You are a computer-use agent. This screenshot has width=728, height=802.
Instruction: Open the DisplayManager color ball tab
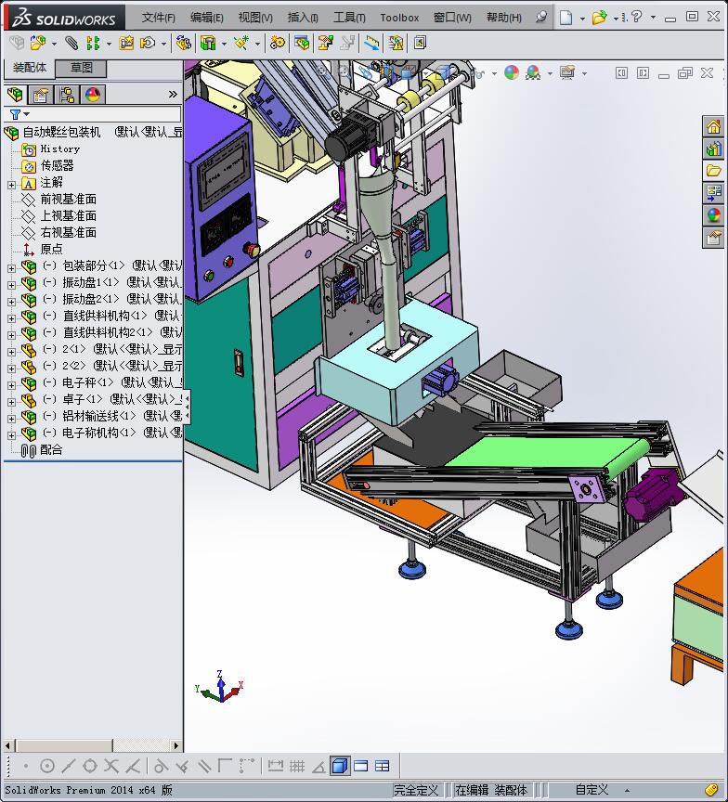pyautogui.click(x=93, y=95)
